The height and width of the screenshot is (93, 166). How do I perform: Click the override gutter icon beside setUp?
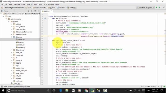[x=45, y=18]
